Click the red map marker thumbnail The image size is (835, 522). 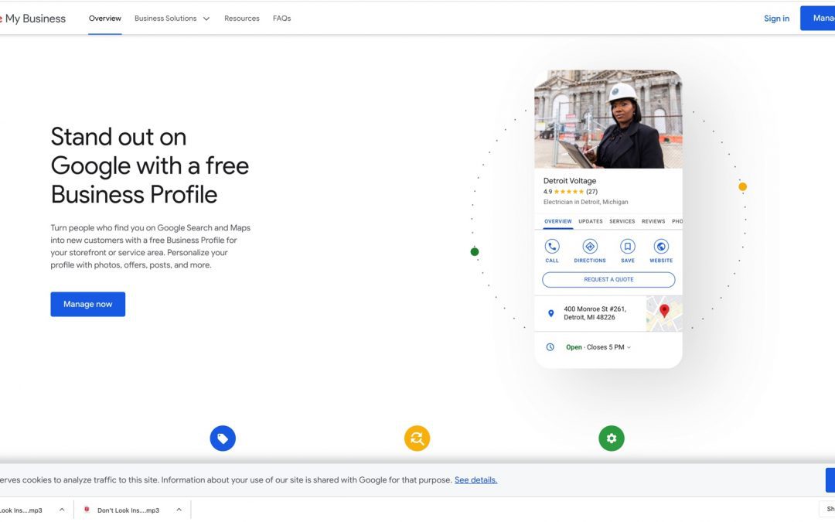[664, 314]
